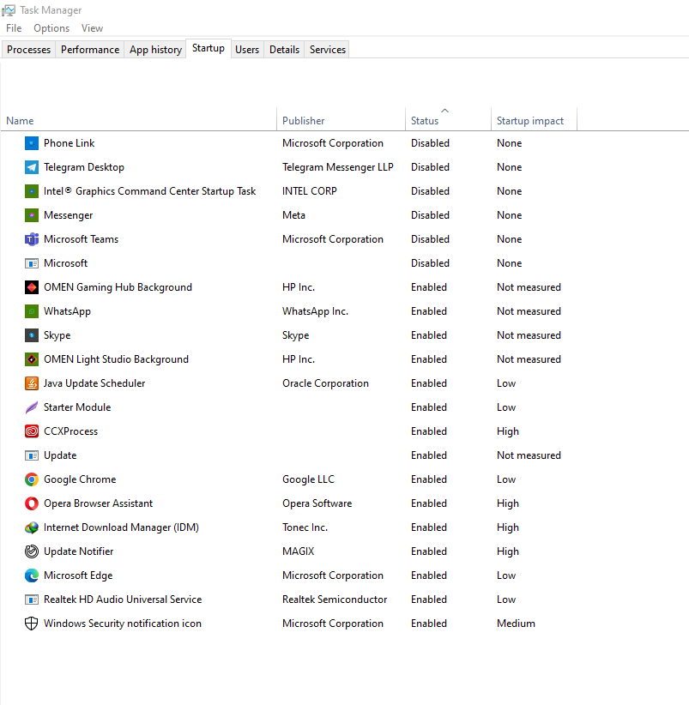Switch to the Users tab
This screenshot has height=705, width=689.
tap(247, 50)
